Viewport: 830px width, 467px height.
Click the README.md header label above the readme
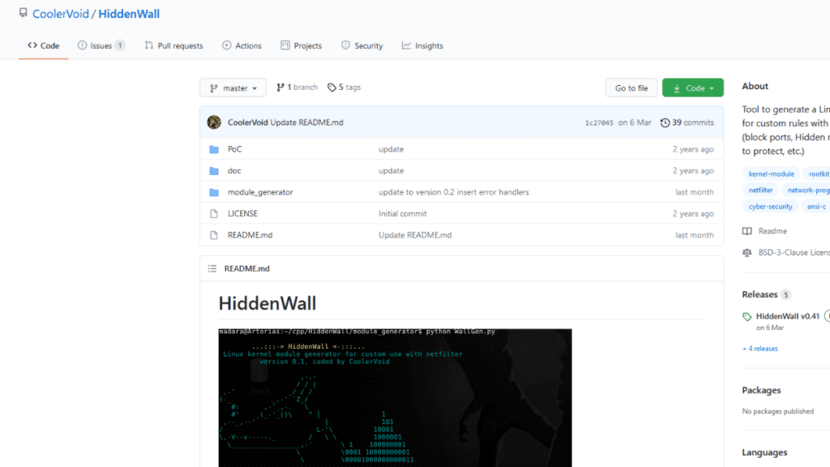(x=246, y=268)
